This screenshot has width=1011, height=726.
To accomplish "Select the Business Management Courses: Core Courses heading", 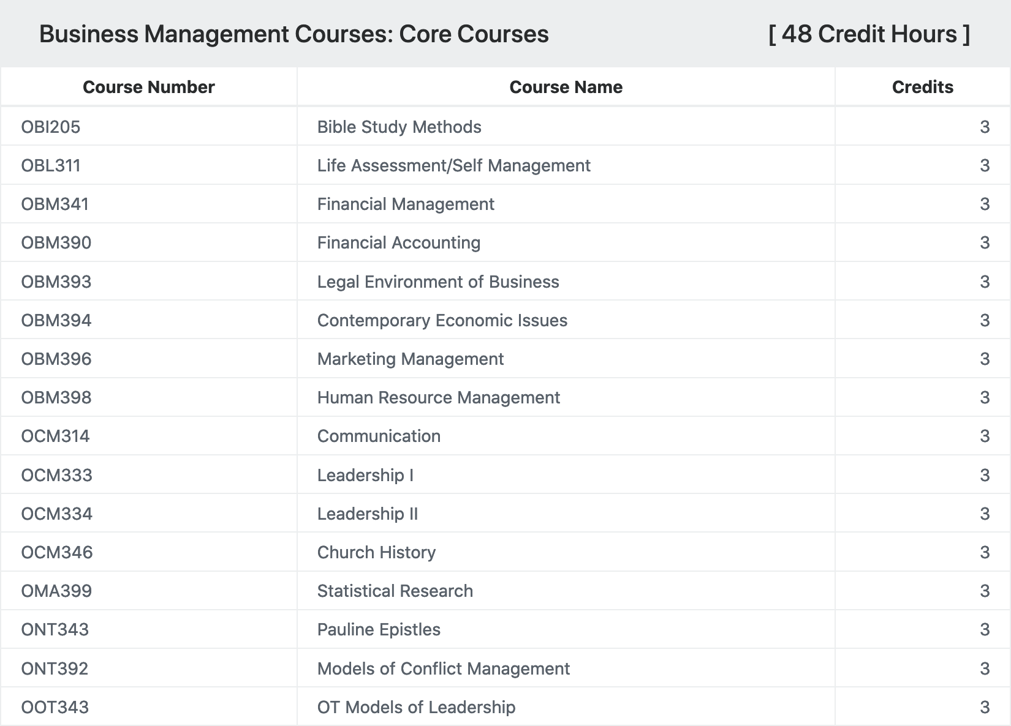I will pyautogui.click(x=293, y=34).
